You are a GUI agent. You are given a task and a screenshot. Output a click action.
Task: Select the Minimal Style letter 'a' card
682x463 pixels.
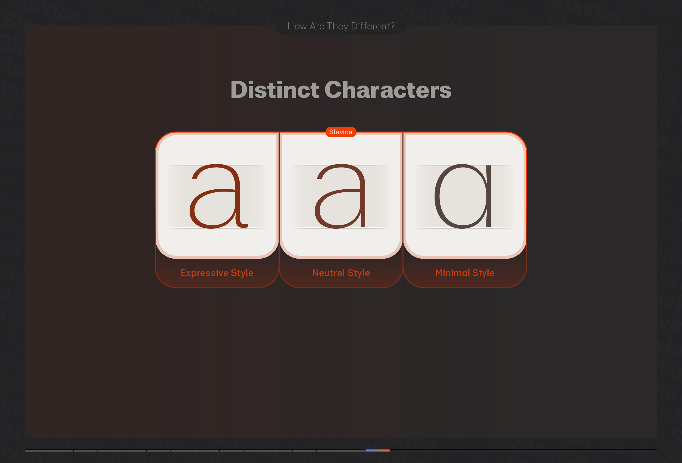pos(465,196)
